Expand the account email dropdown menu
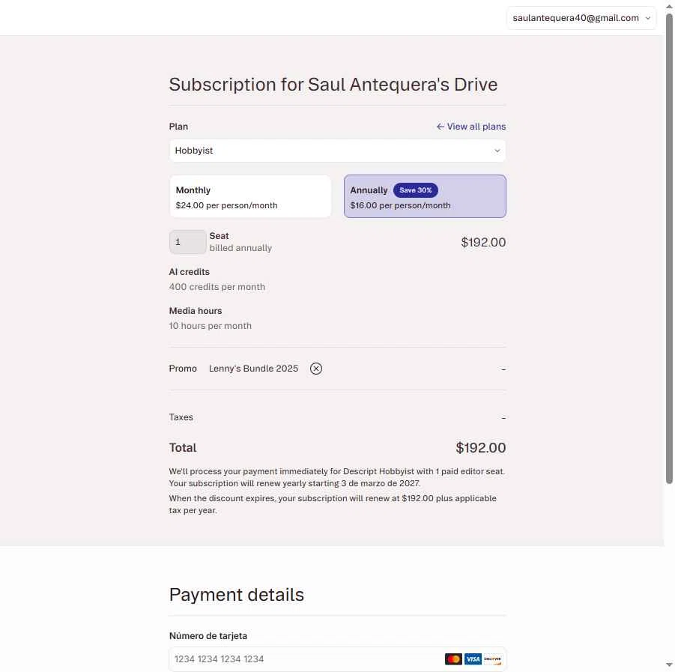 point(581,18)
